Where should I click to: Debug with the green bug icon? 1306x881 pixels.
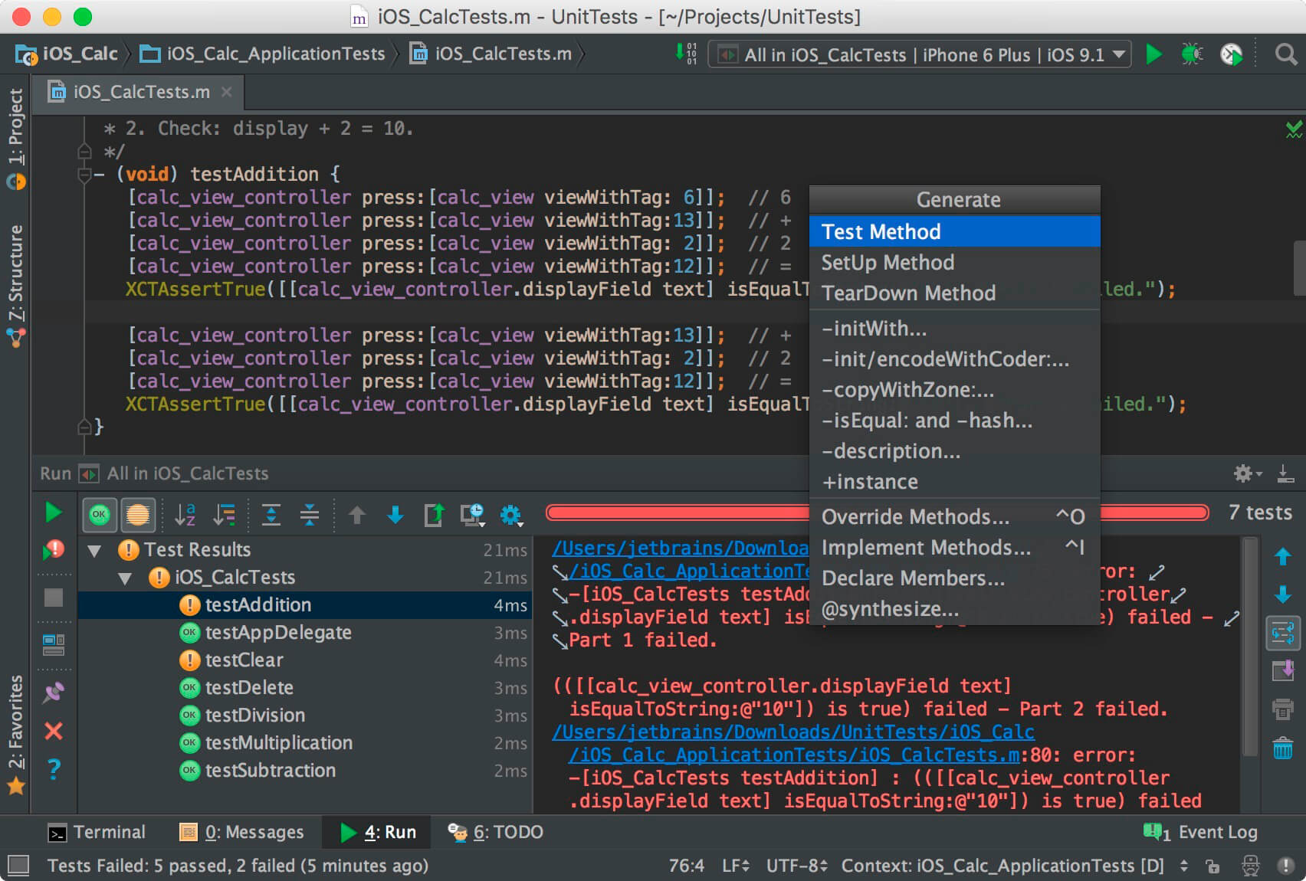tap(1192, 54)
